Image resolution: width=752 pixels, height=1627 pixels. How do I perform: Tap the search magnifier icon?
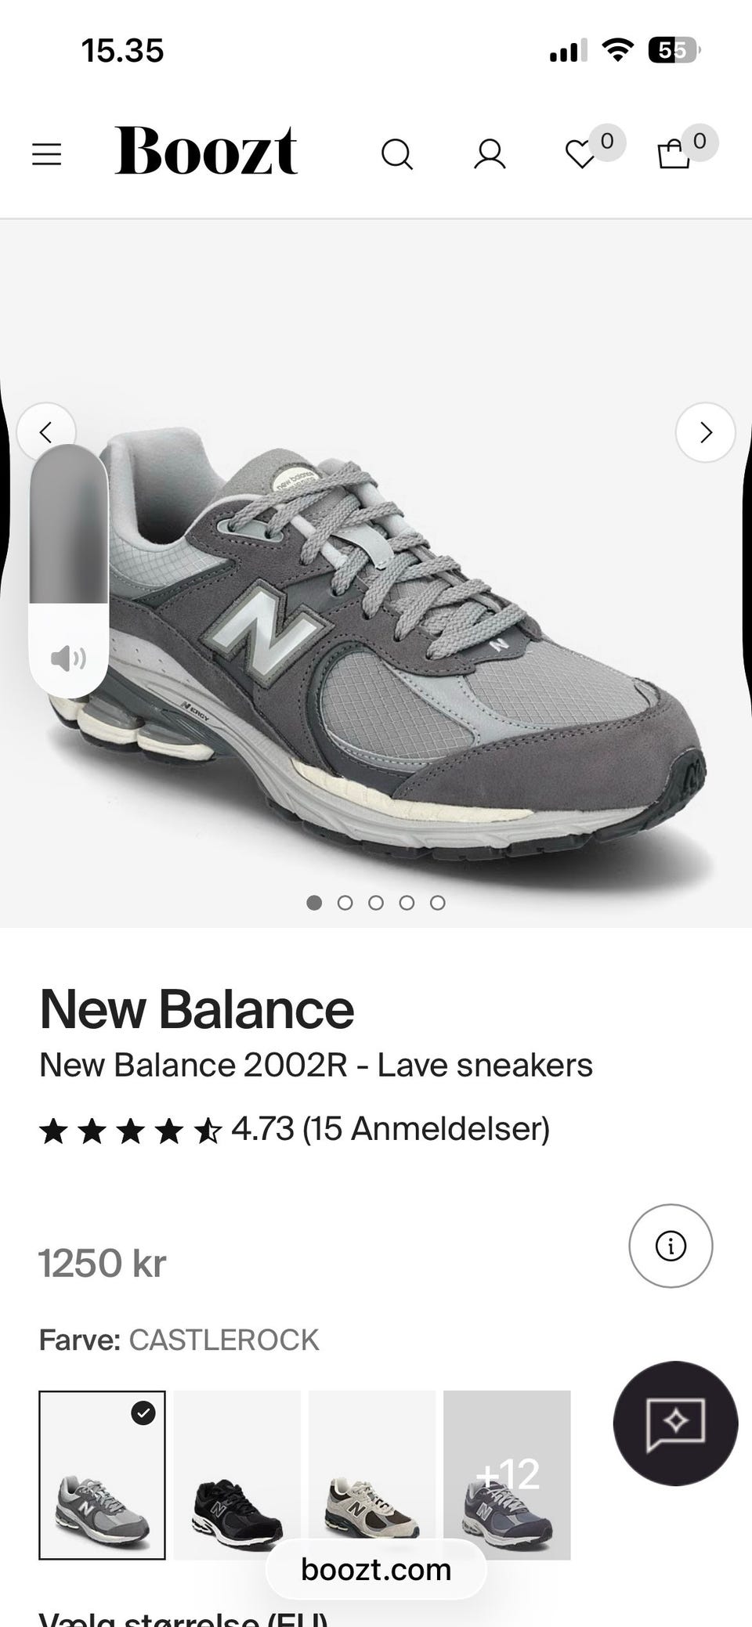tap(397, 154)
